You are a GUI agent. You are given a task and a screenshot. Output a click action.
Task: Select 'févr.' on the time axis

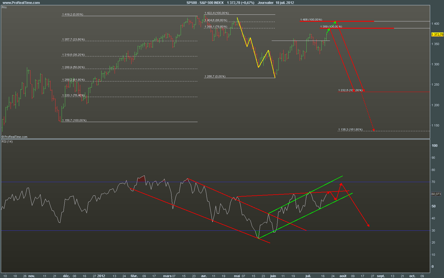click(x=134, y=276)
